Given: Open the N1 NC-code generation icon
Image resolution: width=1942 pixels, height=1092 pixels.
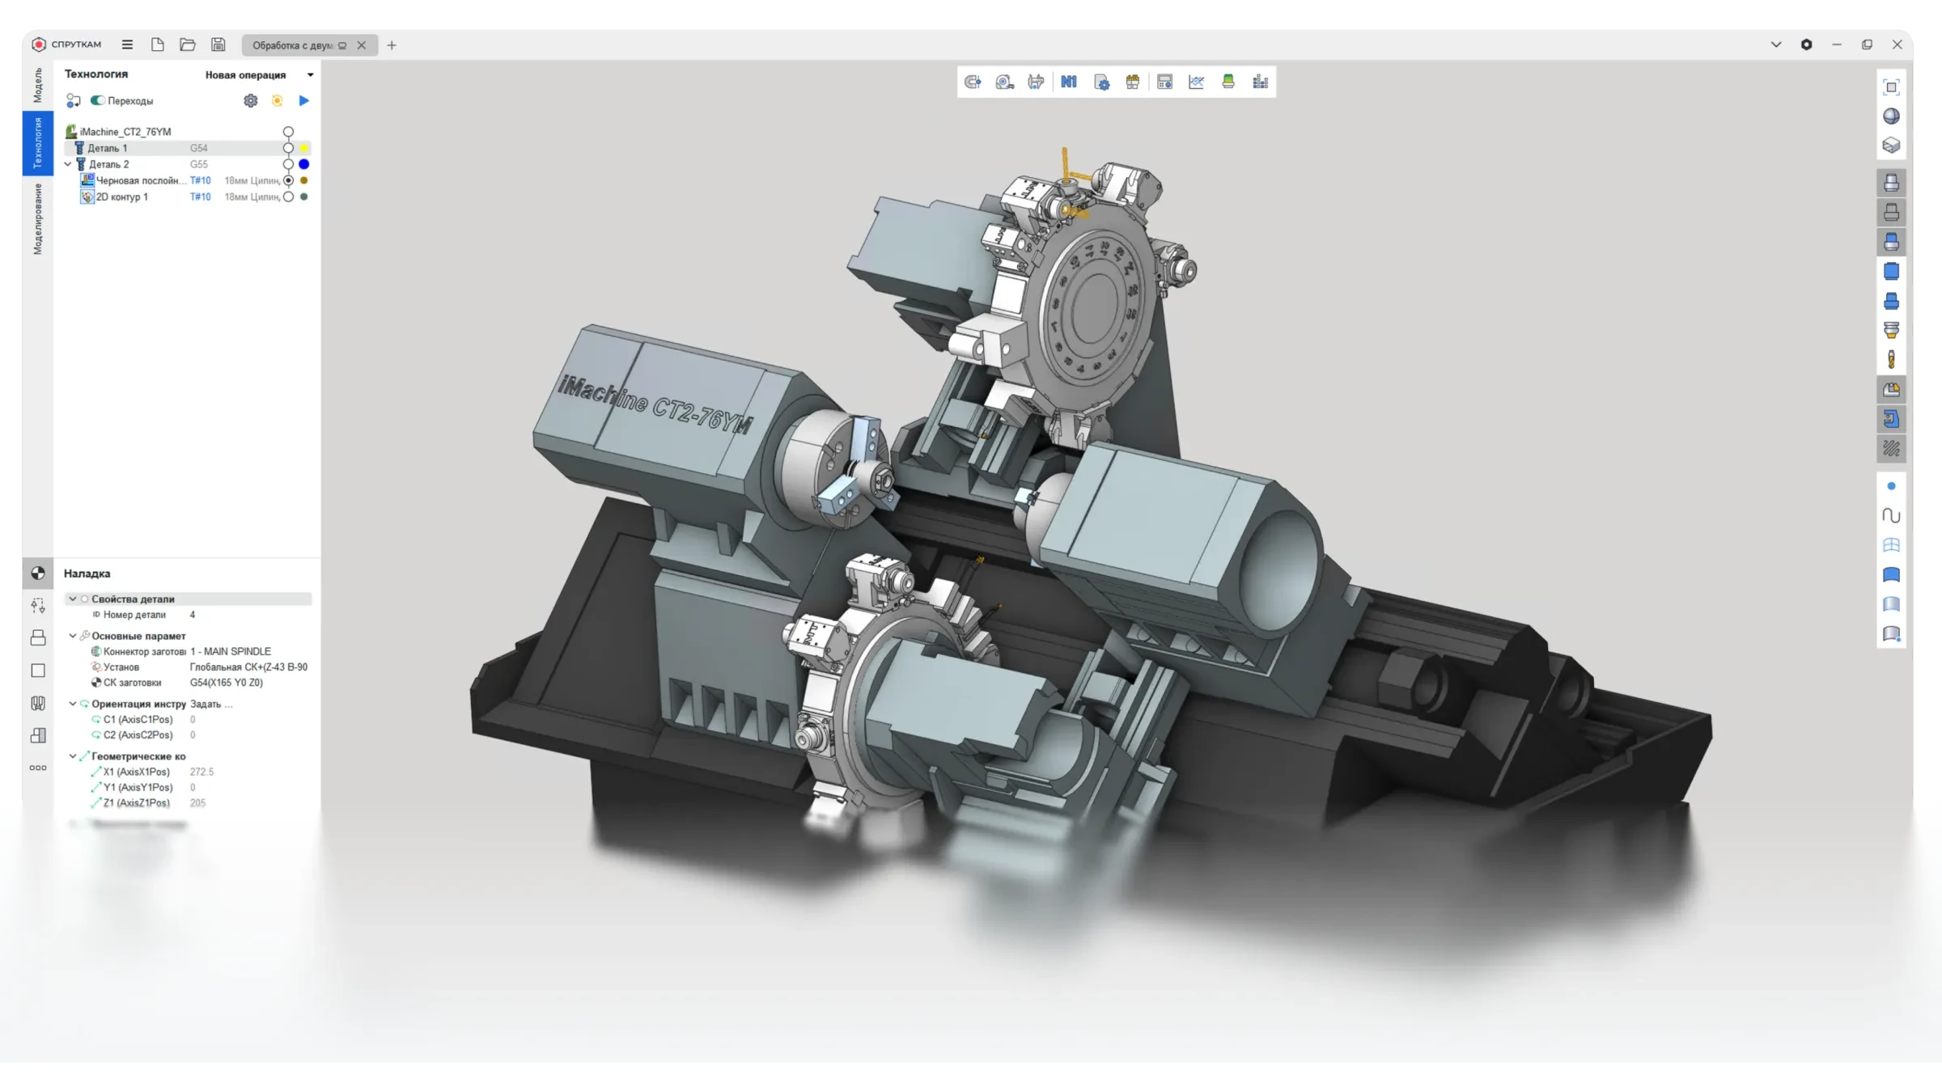Looking at the screenshot, I should coord(1069,82).
